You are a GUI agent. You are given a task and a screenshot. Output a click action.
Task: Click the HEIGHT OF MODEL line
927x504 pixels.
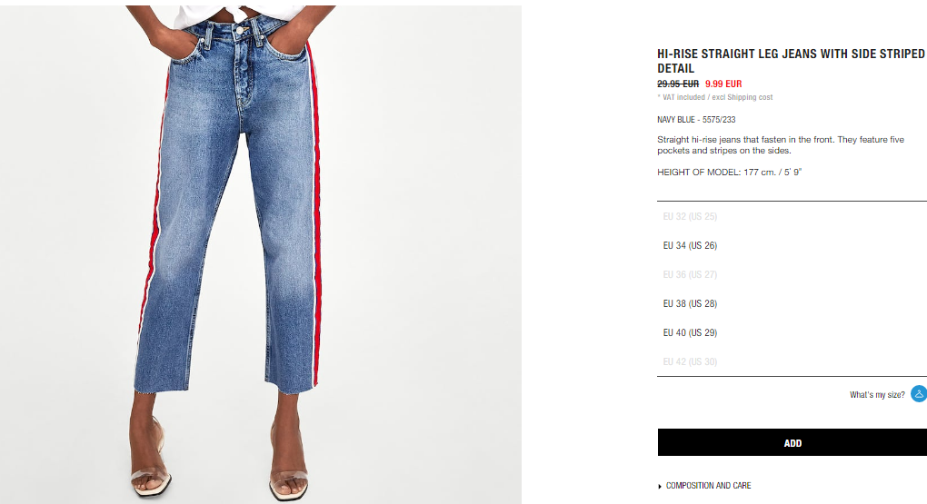pyautogui.click(x=730, y=172)
